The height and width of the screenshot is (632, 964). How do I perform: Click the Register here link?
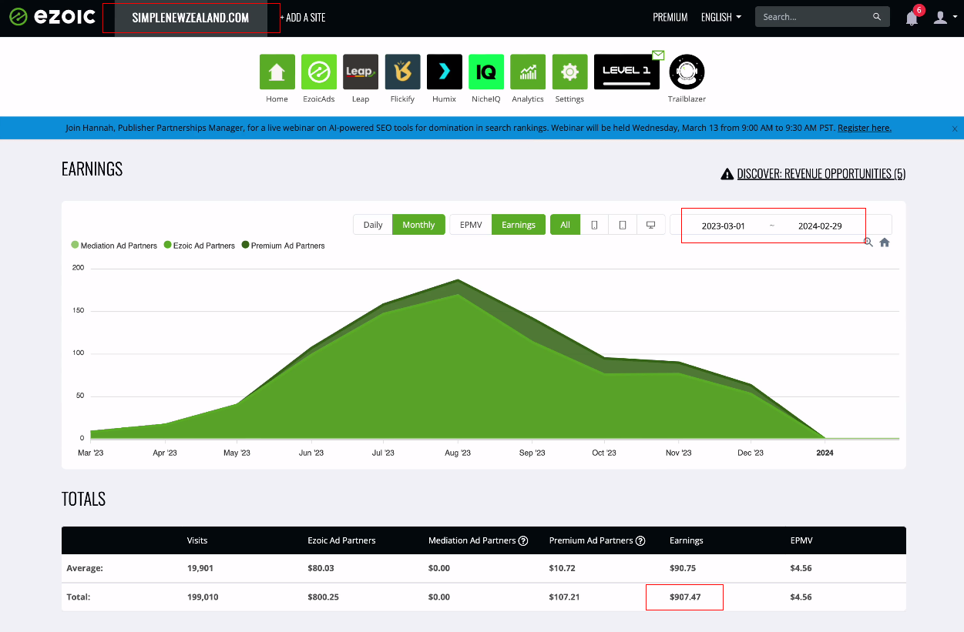[865, 128]
